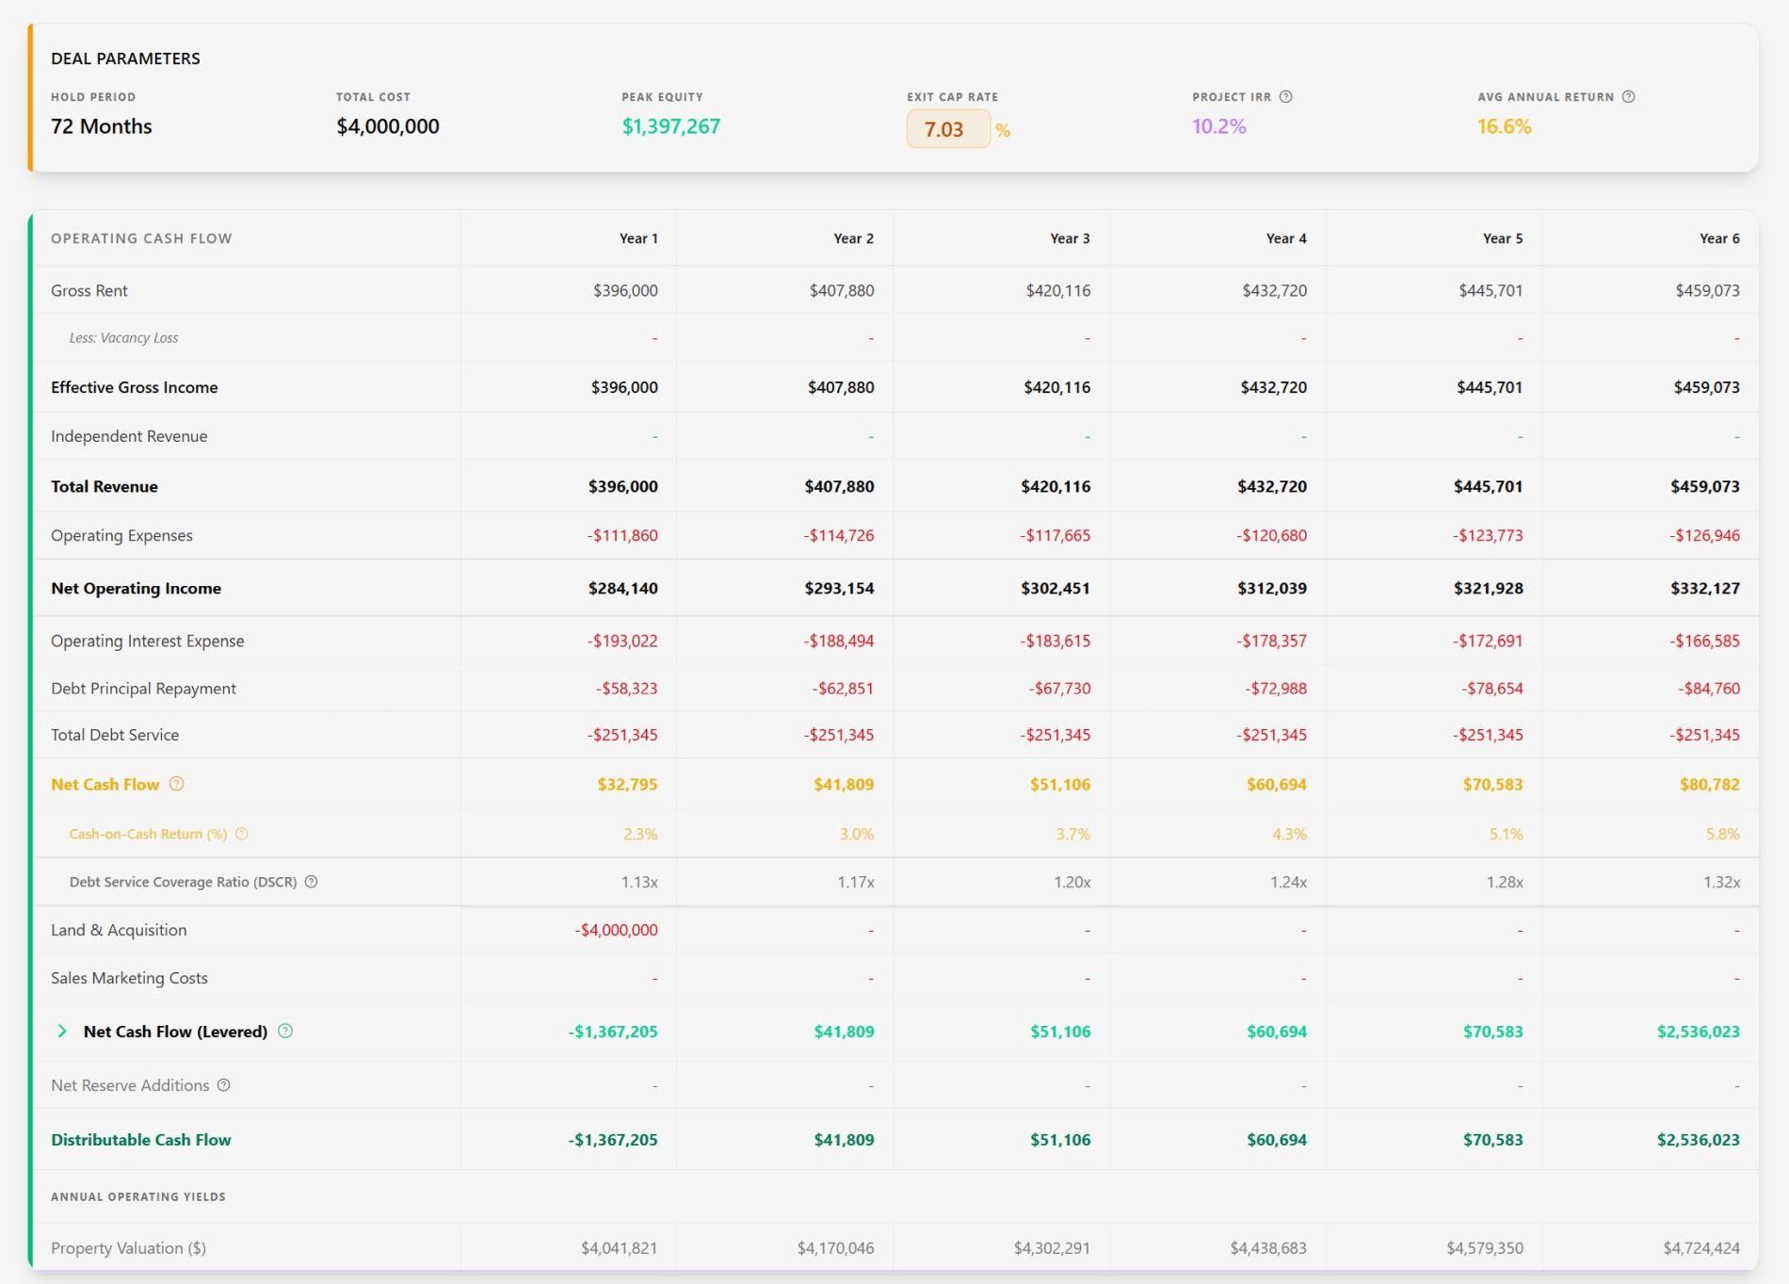Click the Total Debt Service label
Screen dimensions: 1789x1284
coord(115,735)
